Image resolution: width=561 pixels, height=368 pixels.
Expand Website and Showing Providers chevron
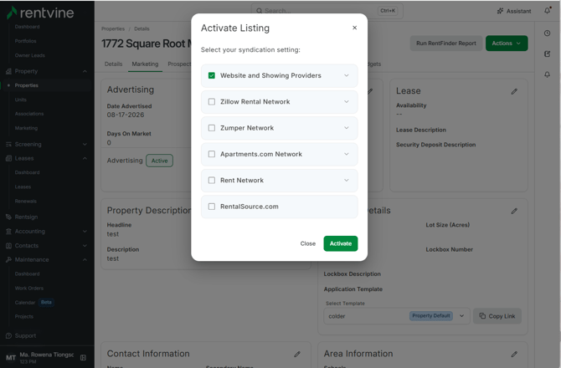347,75
